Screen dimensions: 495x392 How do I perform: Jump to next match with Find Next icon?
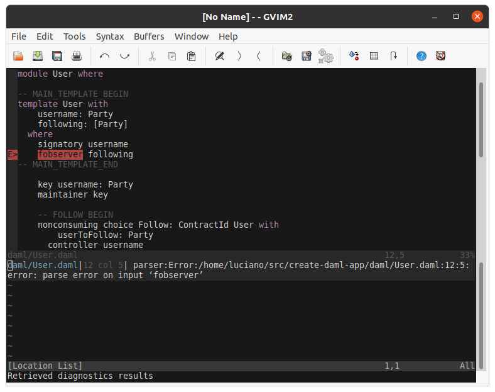(x=239, y=56)
